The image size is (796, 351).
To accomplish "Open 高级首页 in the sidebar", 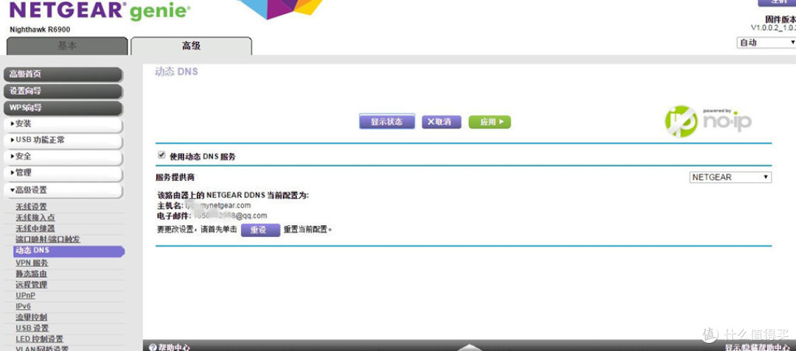I will coord(63,74).
